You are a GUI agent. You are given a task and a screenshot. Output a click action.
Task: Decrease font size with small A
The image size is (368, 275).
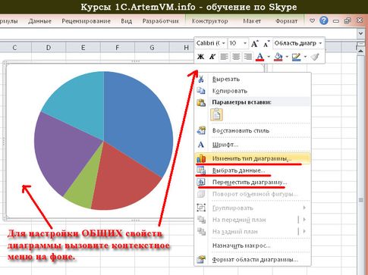tap(266, 44)
